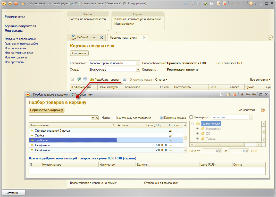
Task: Click the 'Найти' button
Action: pyautogui.click(x=106, y=118)
